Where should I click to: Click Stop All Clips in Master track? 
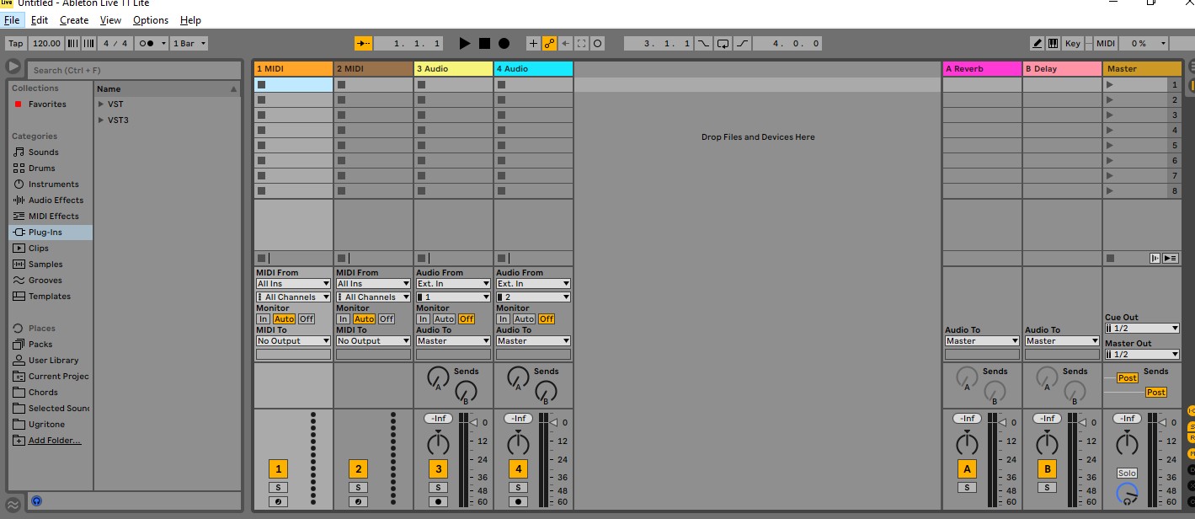coord(1110,259)
